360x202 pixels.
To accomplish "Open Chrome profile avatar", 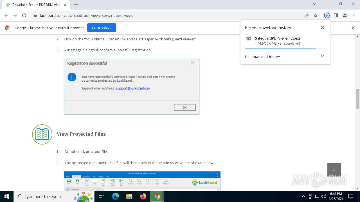I will pos(345,15).
